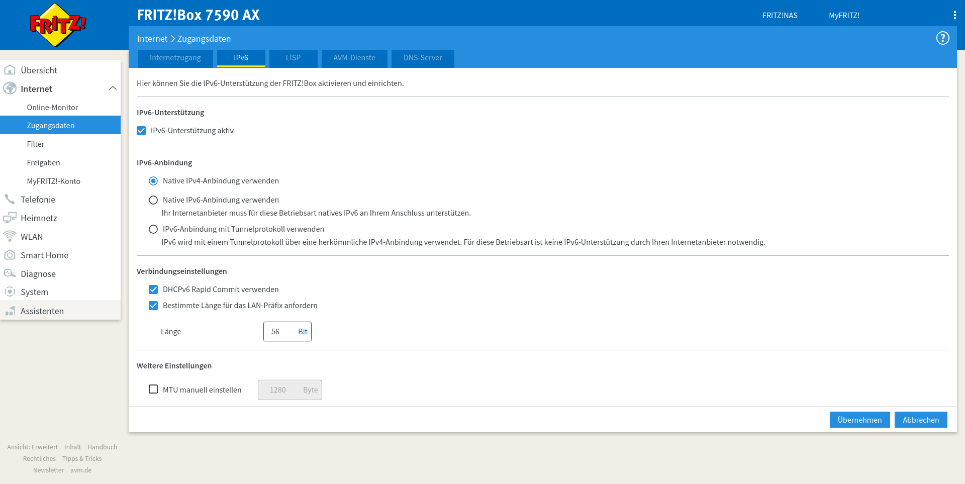Image resolution: width=965 pixels, height=484 pixels.
Task: Click the FRITZ! logo
Action: (x=58, y=25)
